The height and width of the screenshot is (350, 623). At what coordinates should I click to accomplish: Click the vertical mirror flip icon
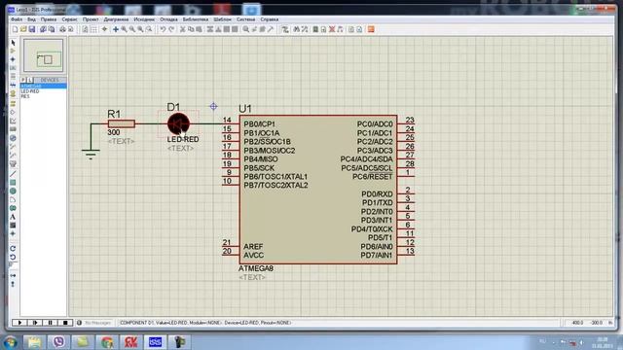(x=13, y=284)
